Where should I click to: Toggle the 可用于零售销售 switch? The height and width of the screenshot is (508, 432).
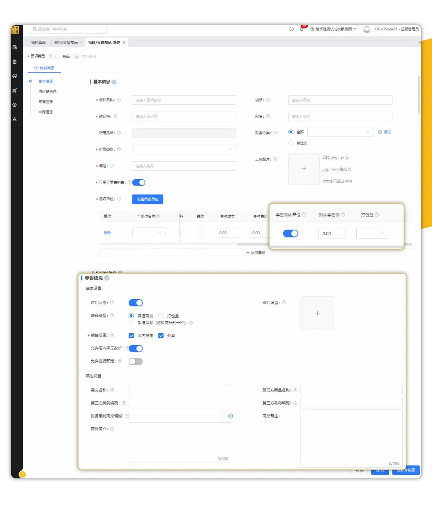[139, 182]
